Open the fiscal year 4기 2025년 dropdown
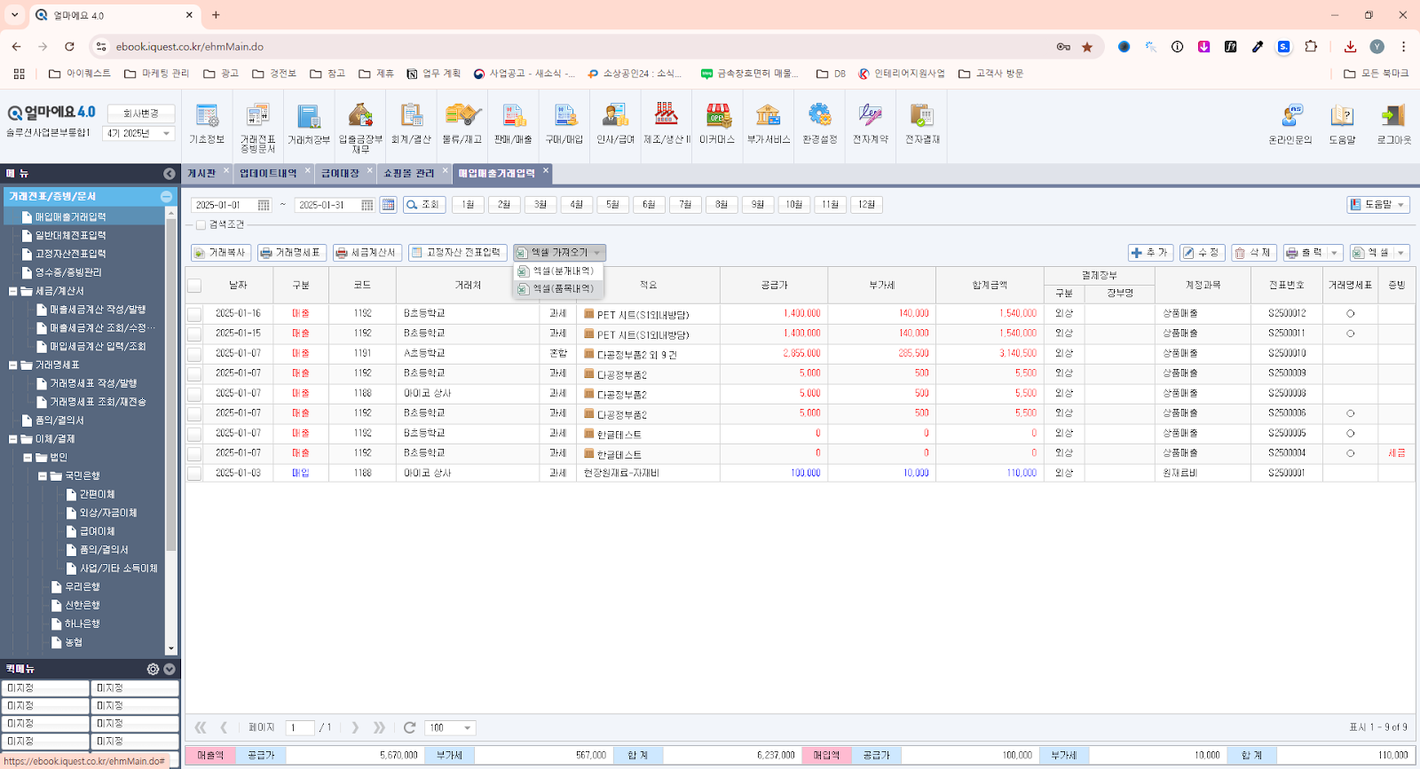Image resolution: width=1420 pixels, height=769 pixels. click(140, 133)
